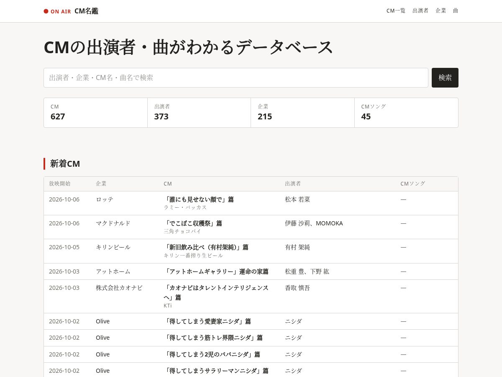Click the CMソング column header
502x377 pixels.
pyautogui.click(x=413, y=184)
